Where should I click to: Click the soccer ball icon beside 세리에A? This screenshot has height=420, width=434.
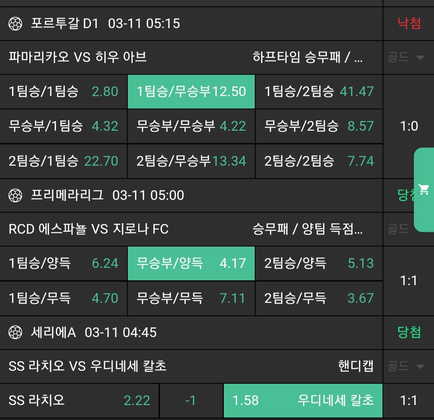[x=15, y=333]
